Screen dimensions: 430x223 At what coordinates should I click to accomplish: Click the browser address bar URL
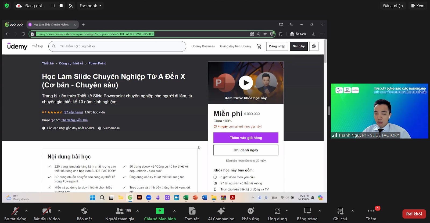(95, 34)
